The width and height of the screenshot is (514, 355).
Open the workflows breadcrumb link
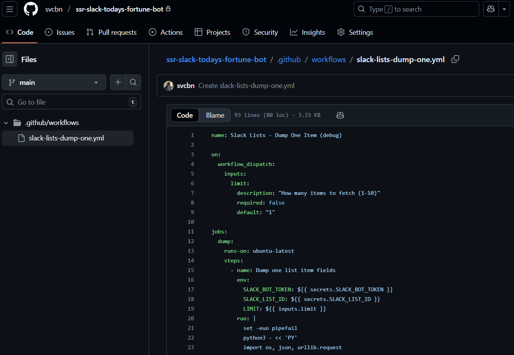coord(329,59)
